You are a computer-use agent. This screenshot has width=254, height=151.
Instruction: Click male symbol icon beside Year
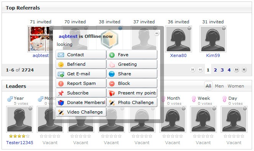pyautogui.click(x=10, y=99)
